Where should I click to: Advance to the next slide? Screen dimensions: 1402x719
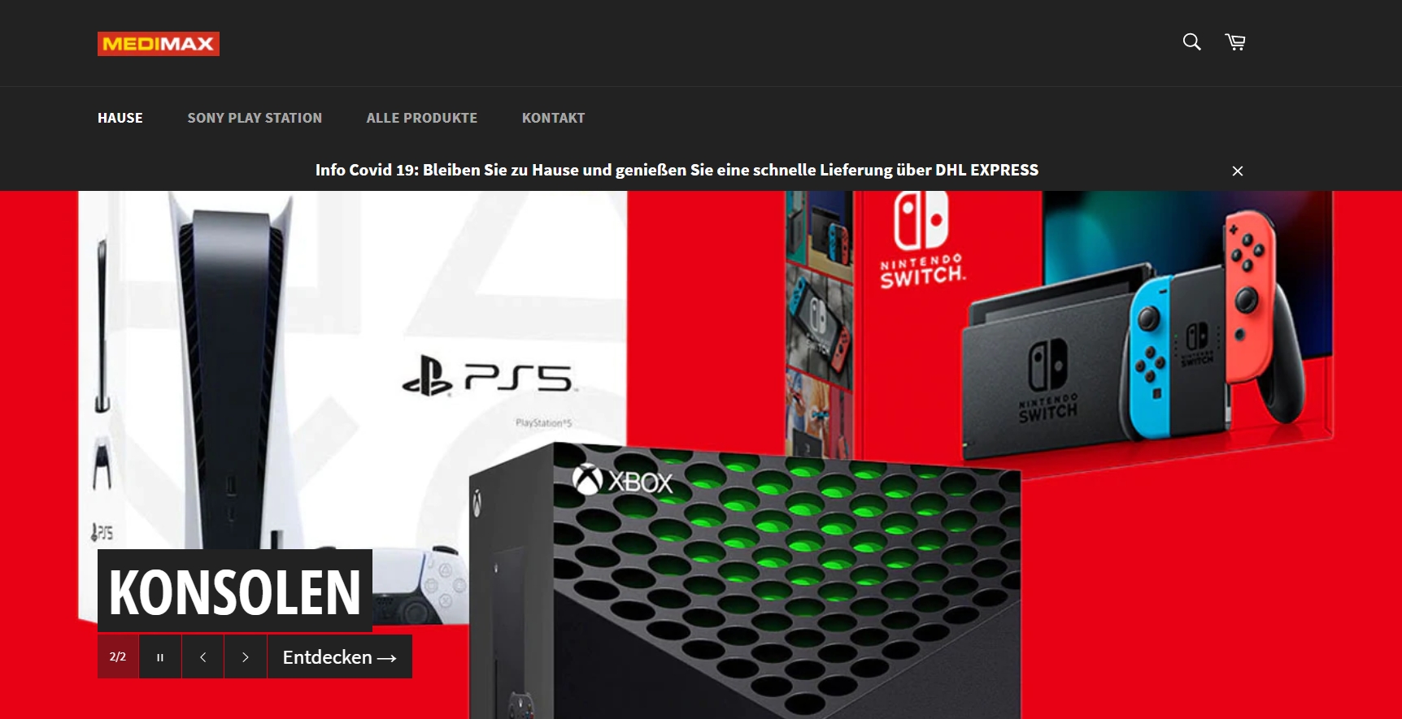246,656
